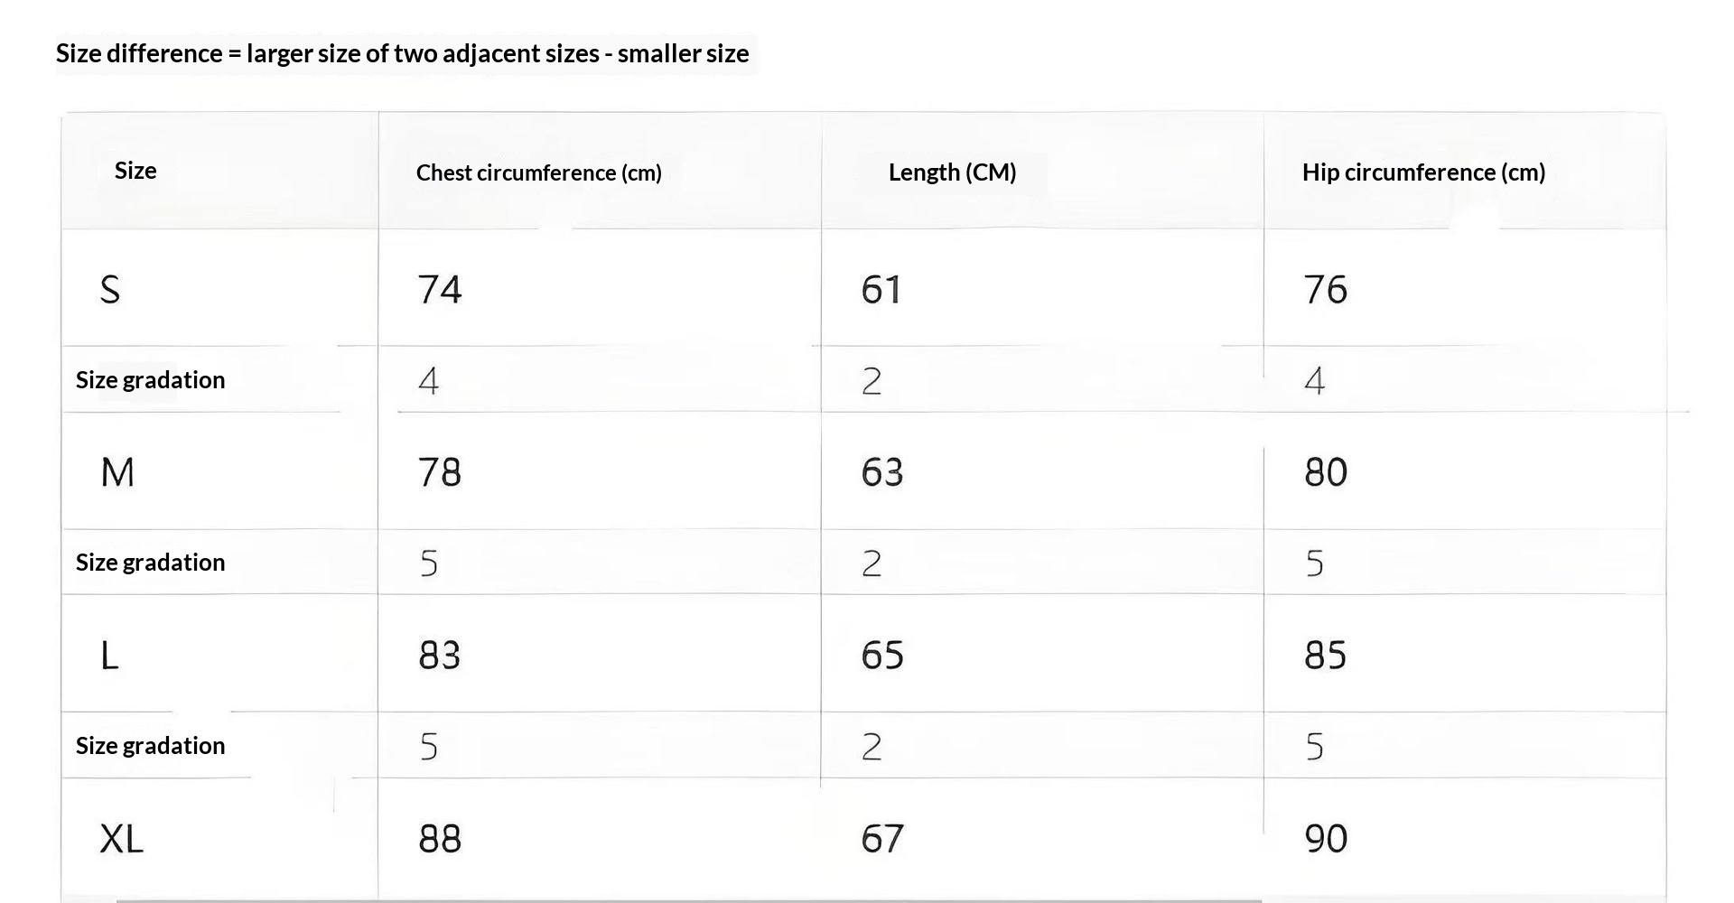The width and height of the screenshot is (1734, 903).
Task: Select the XL size row label
Action: coord(121,839)
